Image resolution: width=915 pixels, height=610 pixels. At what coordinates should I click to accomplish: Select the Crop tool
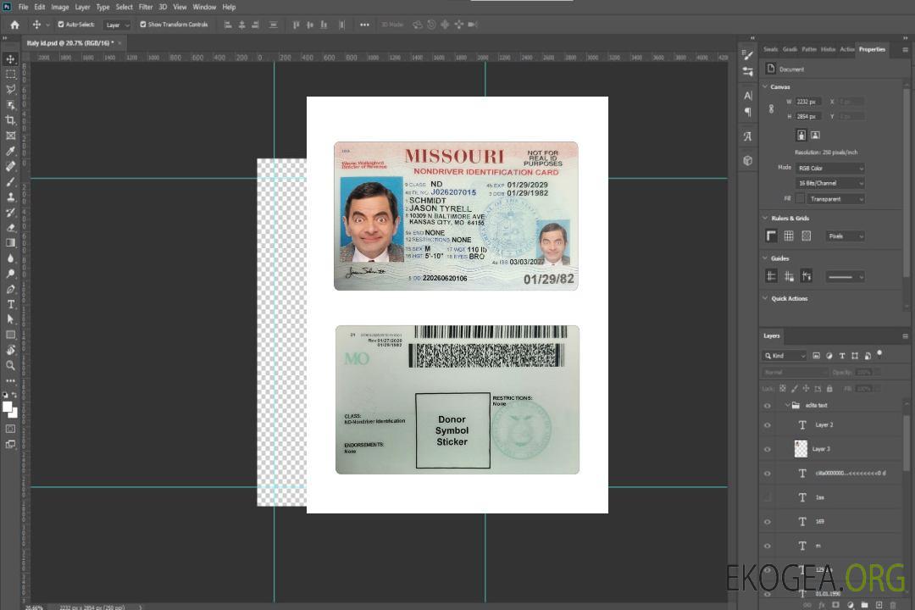pyautogui.click(x=11, y=119)
